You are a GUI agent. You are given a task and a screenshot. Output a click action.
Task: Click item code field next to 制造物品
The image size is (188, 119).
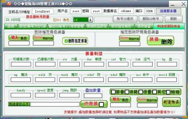(147, 105)
